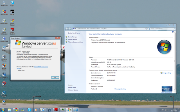The width and height of the screenshot is (180, 112).
Task: Open network icon in system tray
Action: [166, 110]
